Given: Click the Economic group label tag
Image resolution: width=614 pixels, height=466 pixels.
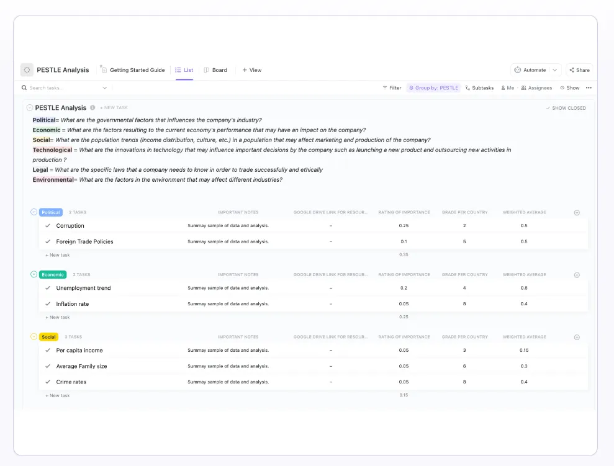Looking at the screenshot, I should point(53,275).
